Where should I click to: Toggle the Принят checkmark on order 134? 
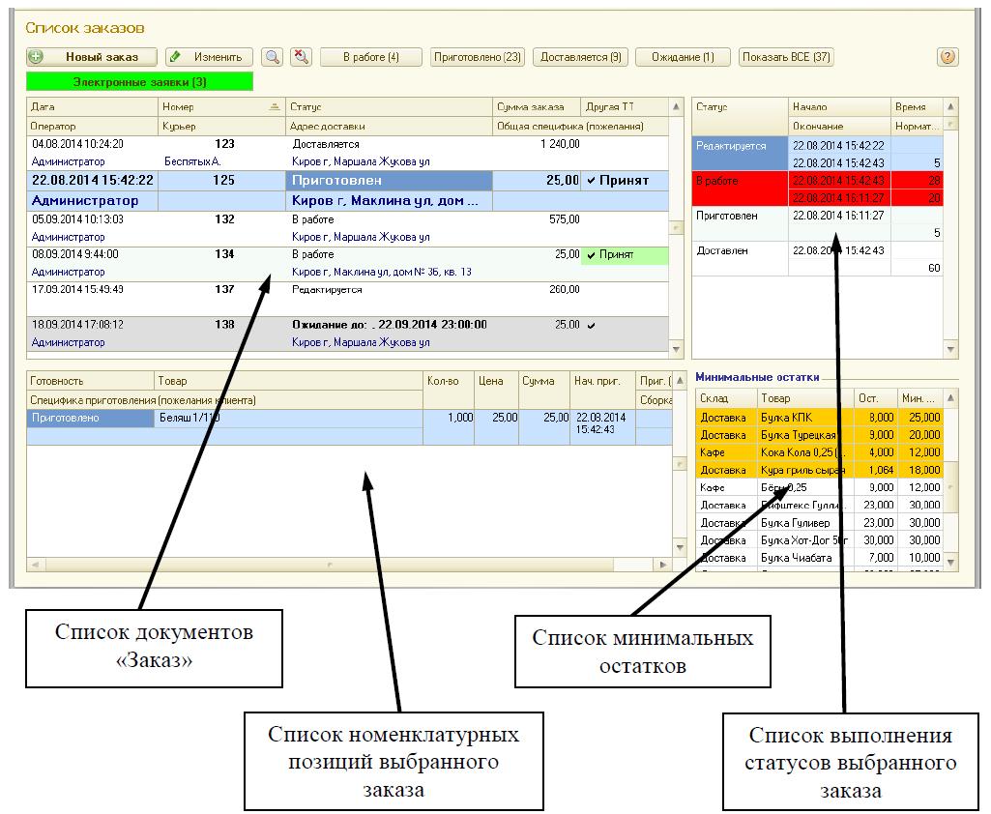tap(591, 255)
